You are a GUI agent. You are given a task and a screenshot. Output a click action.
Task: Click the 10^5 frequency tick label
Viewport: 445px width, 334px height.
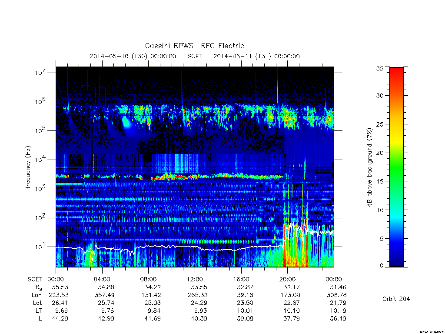40,130
